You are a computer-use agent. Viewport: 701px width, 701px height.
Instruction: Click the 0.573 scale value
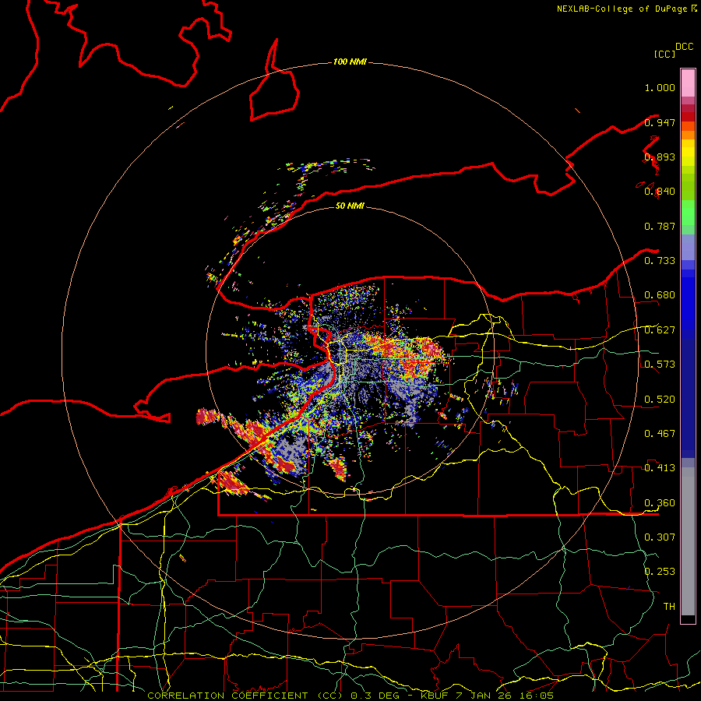pos(660,365)
